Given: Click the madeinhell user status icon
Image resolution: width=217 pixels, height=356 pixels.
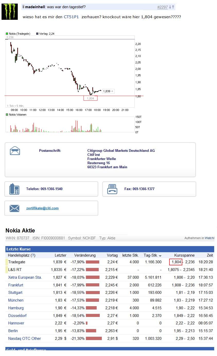Looking at the screenshot, I should coord(23,7).
